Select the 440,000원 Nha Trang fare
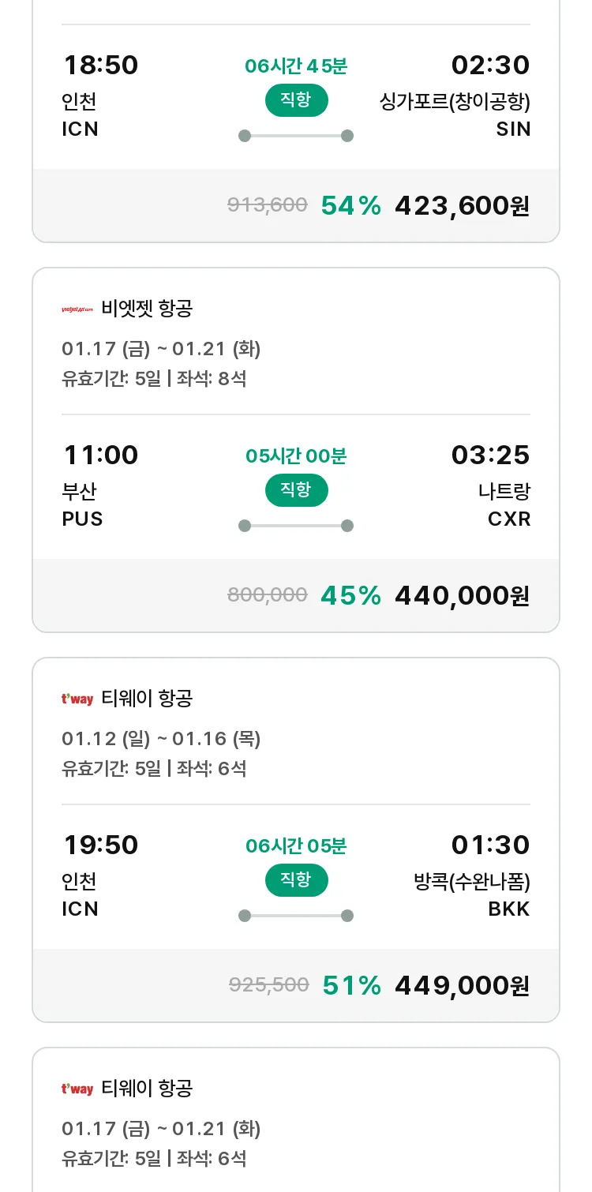This screenshot has width=592, height=1192. tap(462, 596)
